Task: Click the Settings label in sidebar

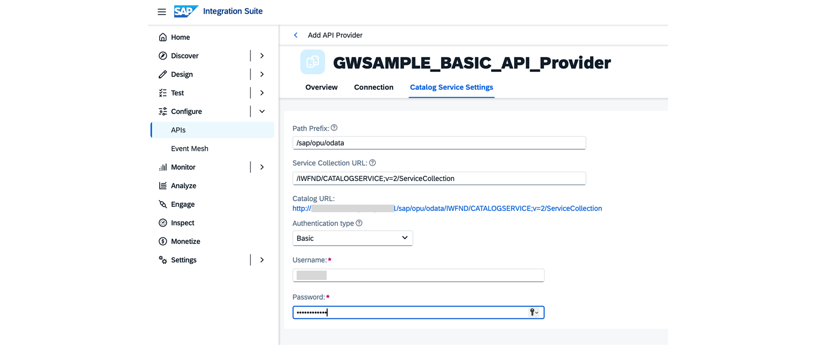Action: click(x=184, y=260)
